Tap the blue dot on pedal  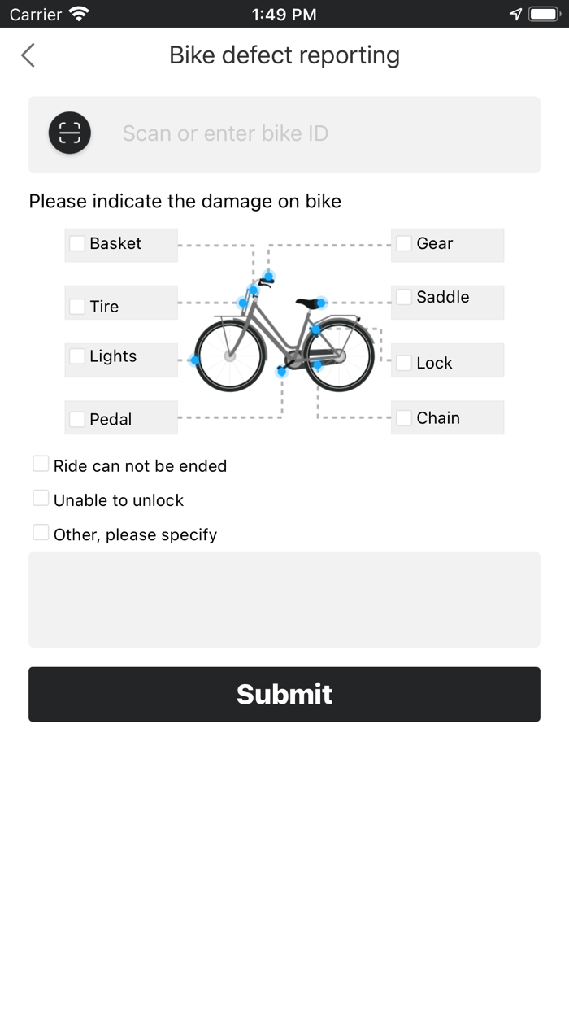point(282,371)
